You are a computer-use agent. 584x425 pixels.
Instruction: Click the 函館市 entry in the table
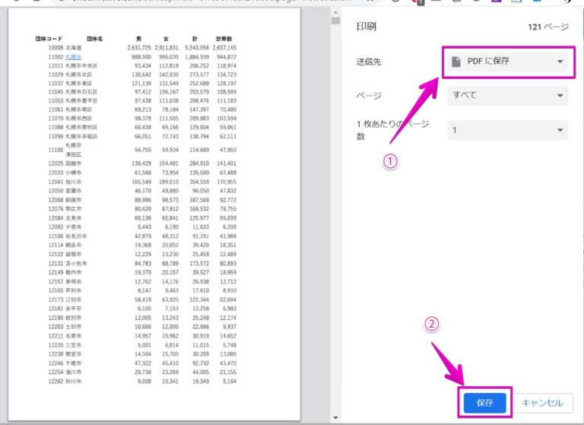74,163
